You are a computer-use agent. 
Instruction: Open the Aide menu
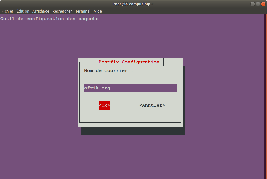pos(98,11)
